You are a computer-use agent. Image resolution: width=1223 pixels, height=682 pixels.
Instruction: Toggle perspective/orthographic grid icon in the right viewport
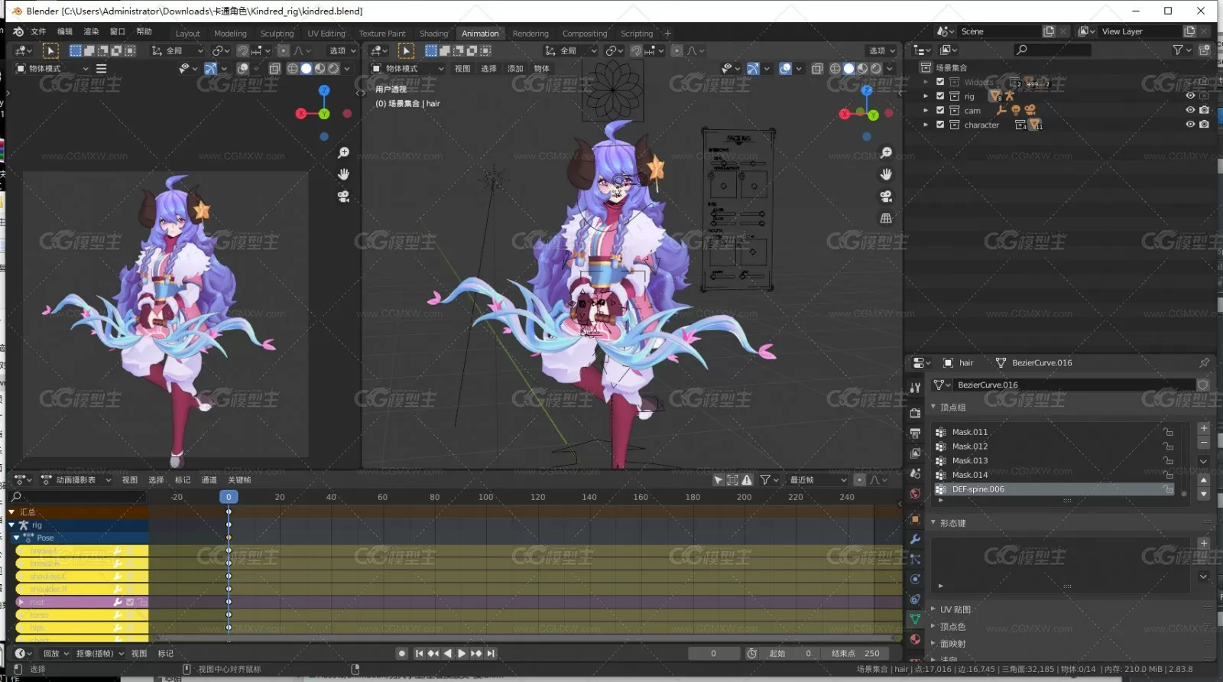886,219
